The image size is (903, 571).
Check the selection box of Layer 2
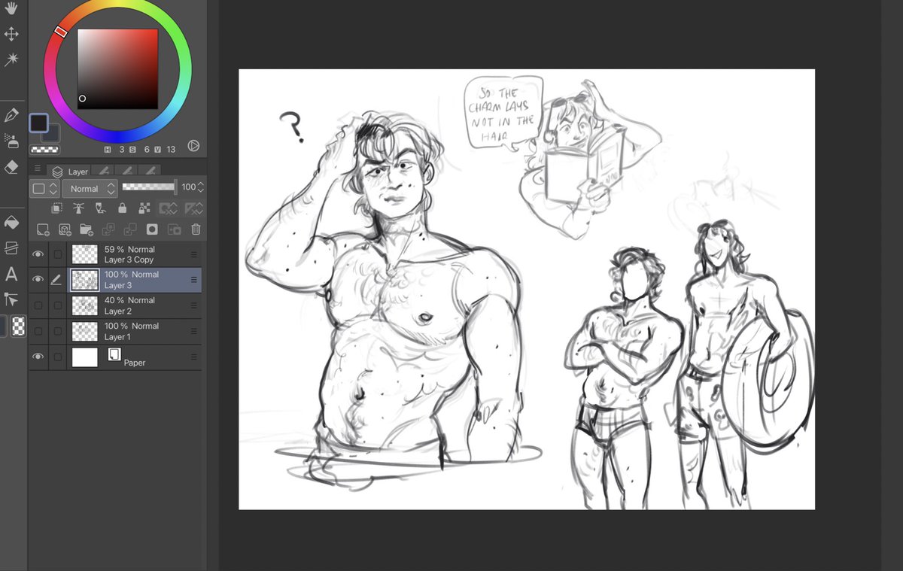pos(58,305)
